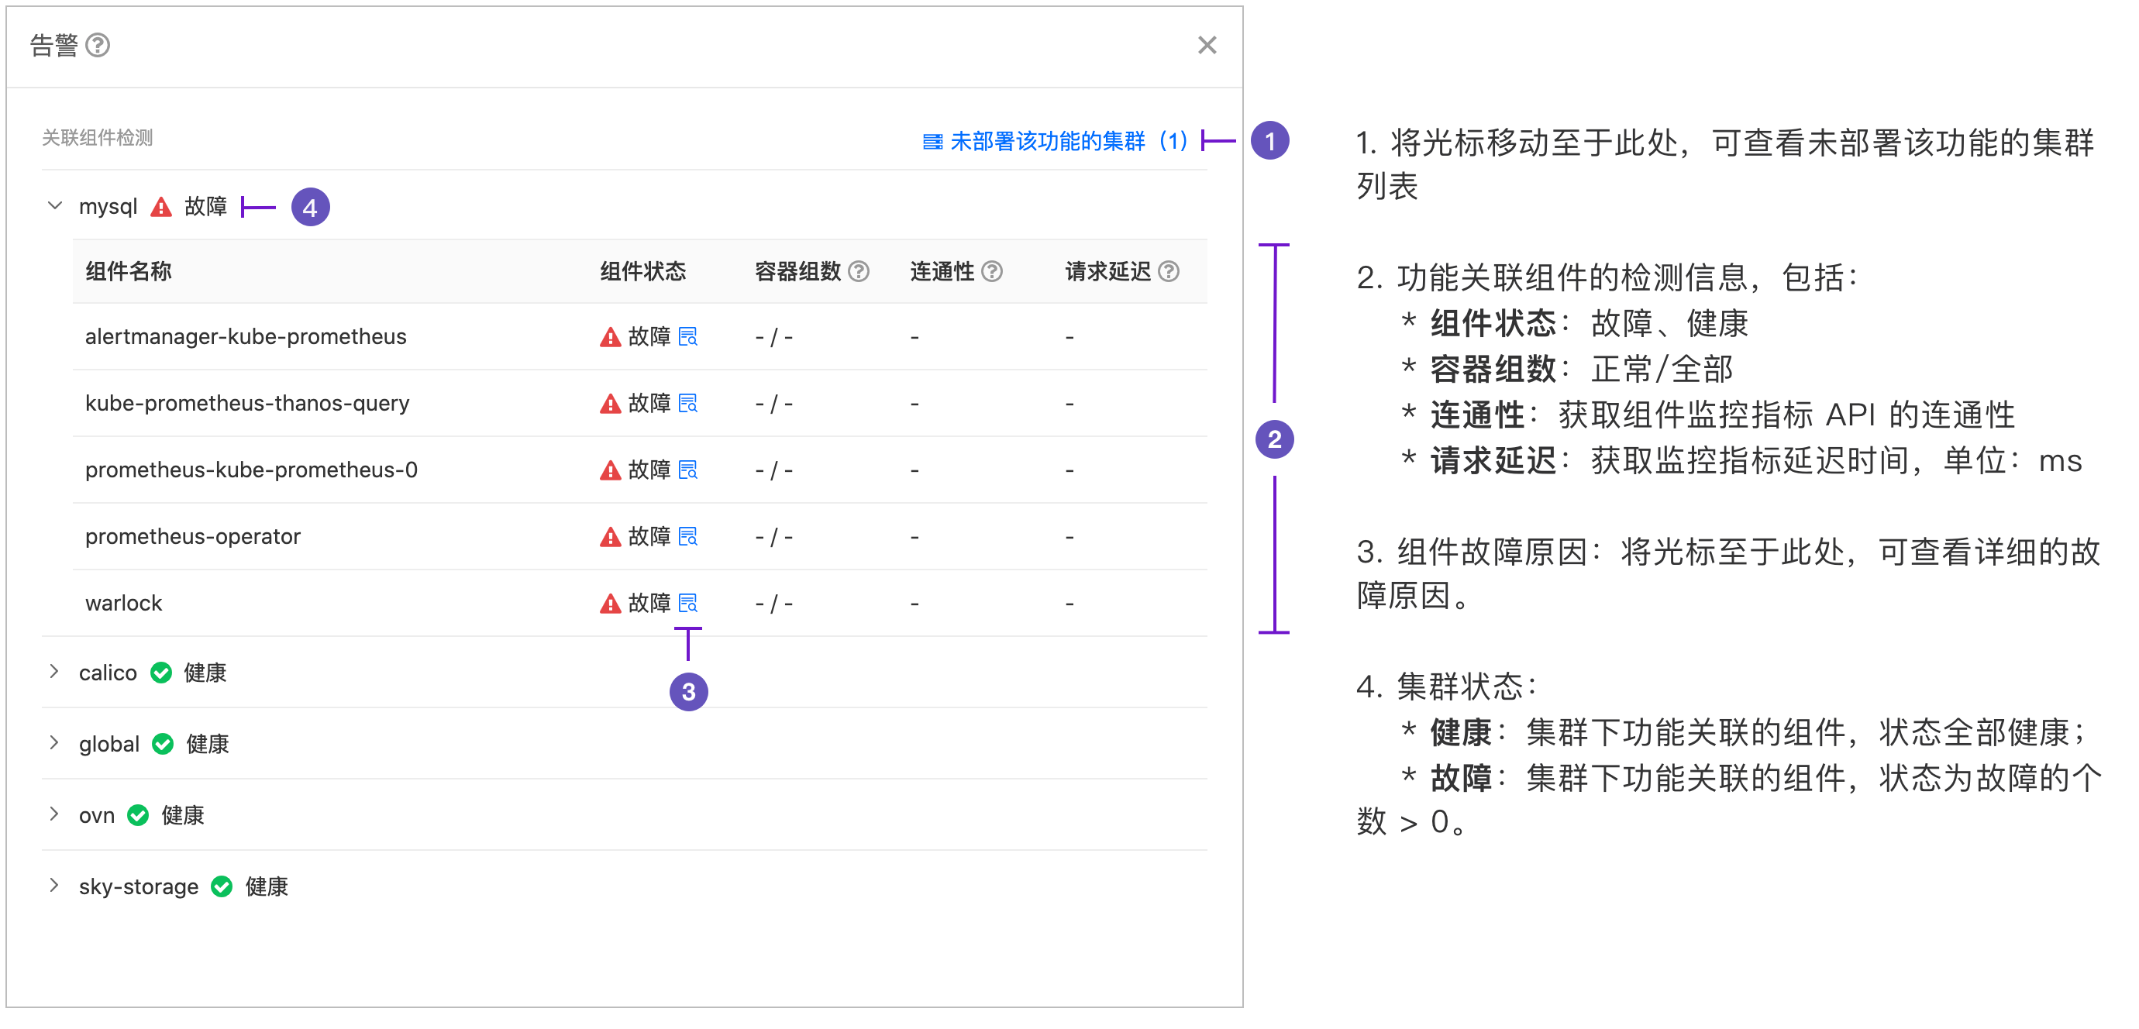
Task: Click help icon beside 连通性 column header
Action: click(x=992, y=271)
